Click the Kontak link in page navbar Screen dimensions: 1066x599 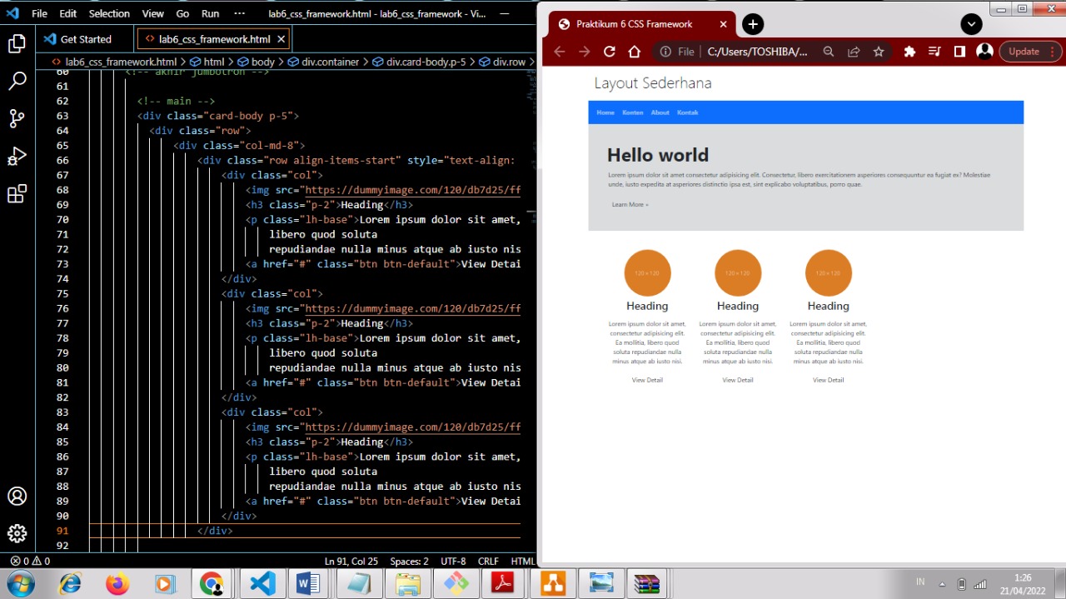(x=688, y=112)
